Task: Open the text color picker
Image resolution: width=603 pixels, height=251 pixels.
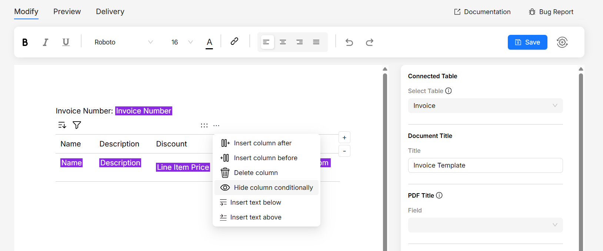Action: (209, 43)
